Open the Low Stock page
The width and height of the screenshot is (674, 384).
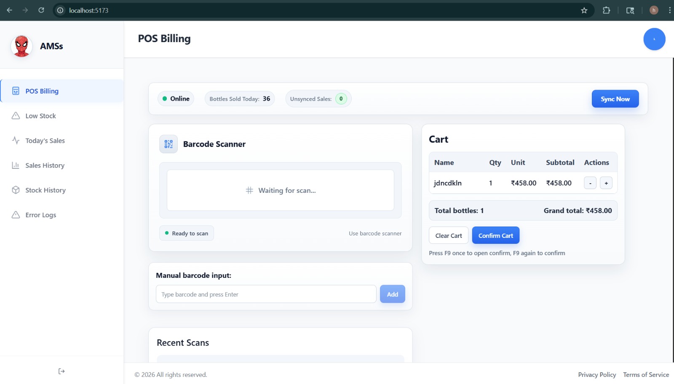(40, 116)
